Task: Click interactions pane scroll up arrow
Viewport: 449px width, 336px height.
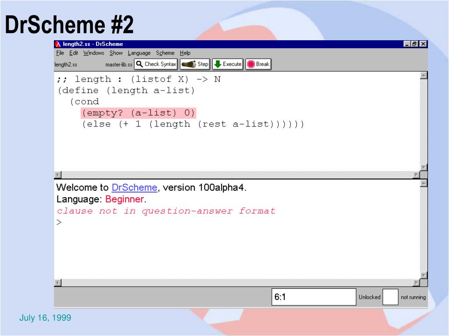Action: click(424, 183)
